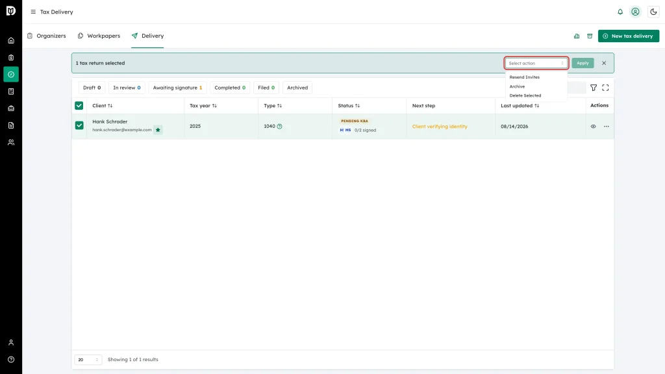Switch to Workpapers tab

pos(99,36)
